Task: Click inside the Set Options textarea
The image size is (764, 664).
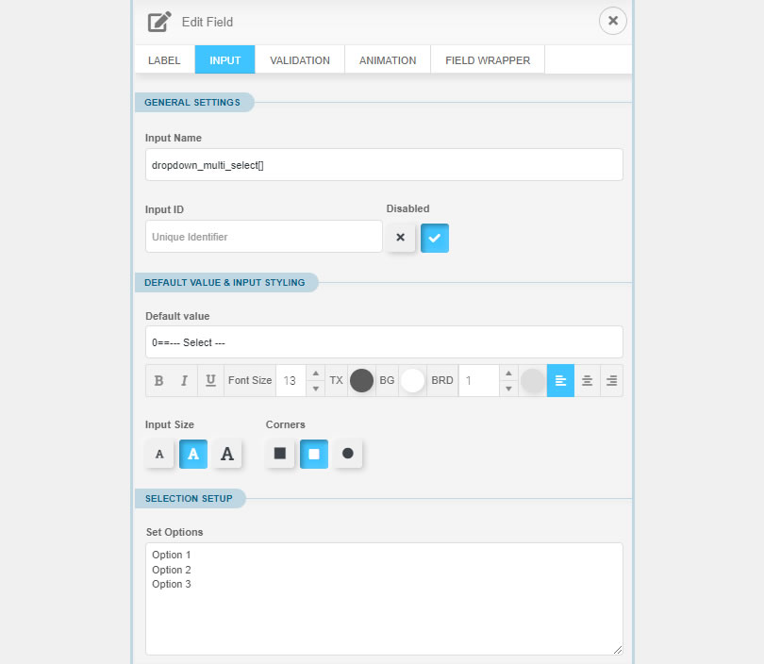Action: point(384,599)
